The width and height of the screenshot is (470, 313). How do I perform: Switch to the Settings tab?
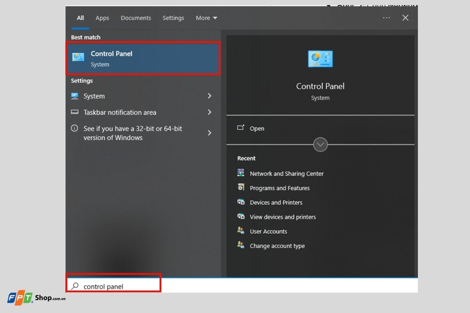(173, 18)
